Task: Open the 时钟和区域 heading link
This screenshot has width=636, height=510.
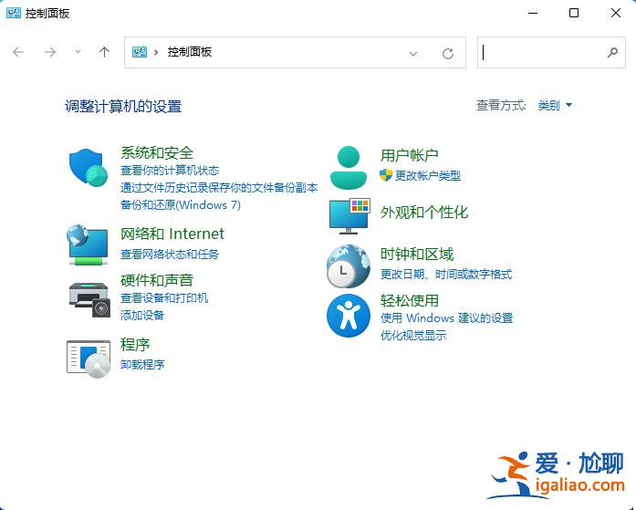Action: click(x=417, y=255)
